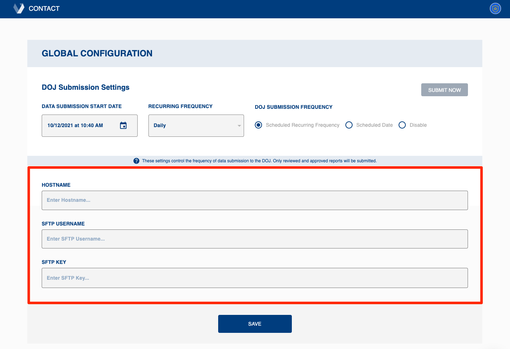Click the dropdown arrow next to Daily

pos(239,126)
